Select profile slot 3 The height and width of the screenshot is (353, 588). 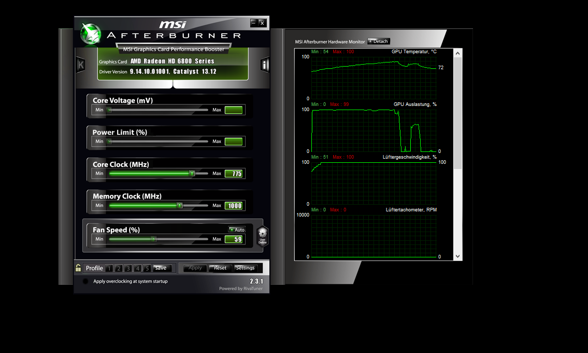(x=128, y=268)
